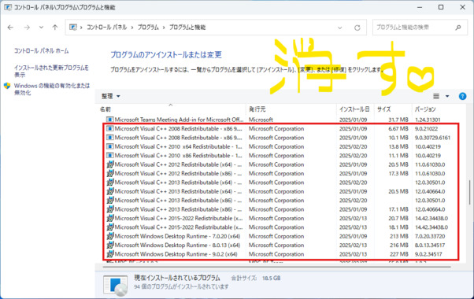This screenshot has width=474, height=299.
Task: Click icon of Windows Desktop Runtime 9.0.2
Action: point(110,254)
